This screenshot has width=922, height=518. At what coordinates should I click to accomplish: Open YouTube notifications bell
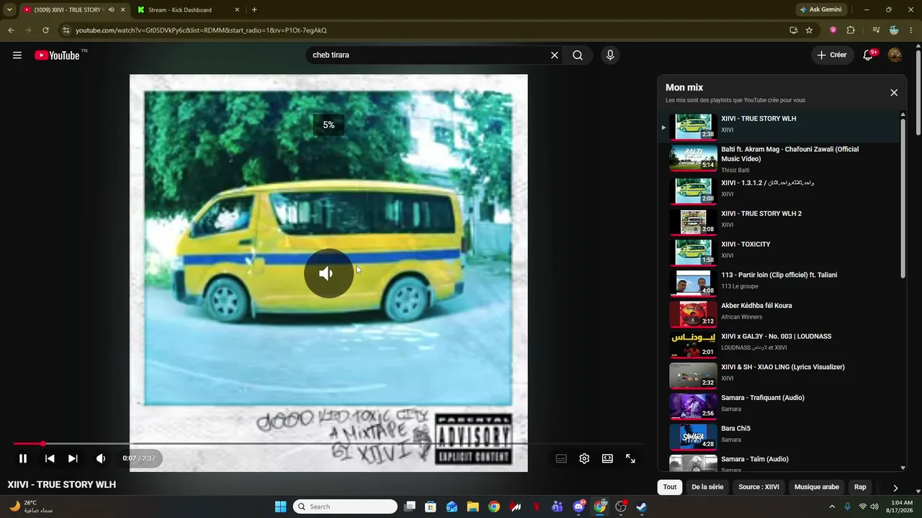(x=869, y=55)
